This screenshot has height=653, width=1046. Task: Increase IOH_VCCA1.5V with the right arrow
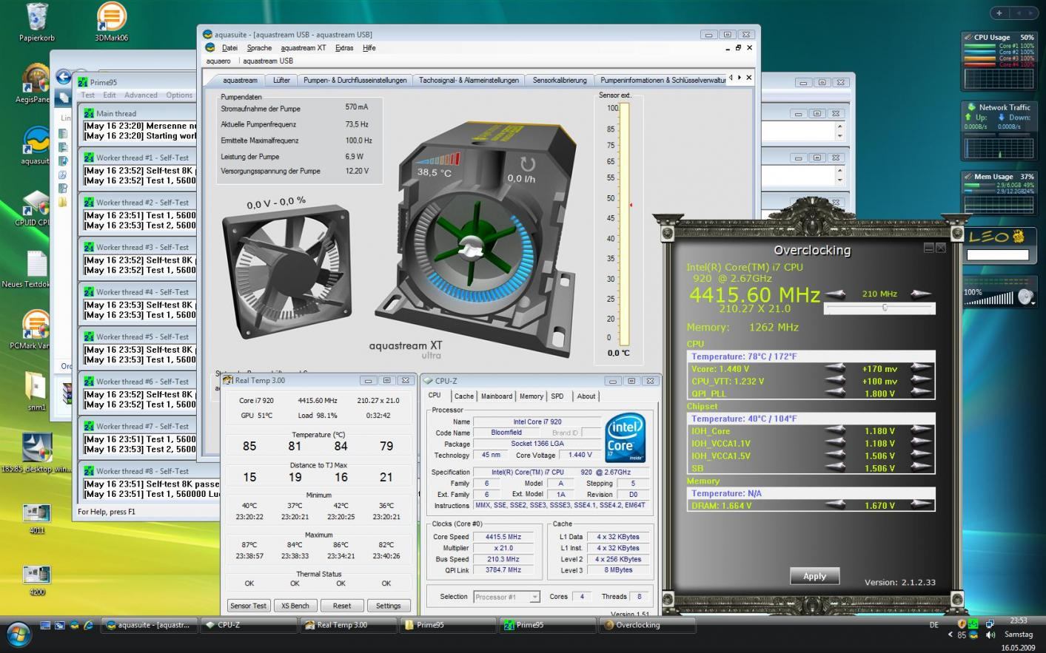point(921,455)
